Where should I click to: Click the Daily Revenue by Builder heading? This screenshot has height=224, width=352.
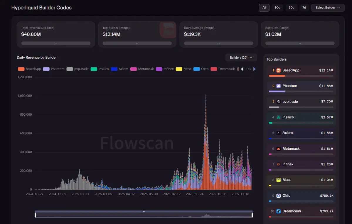coord(37,58)
